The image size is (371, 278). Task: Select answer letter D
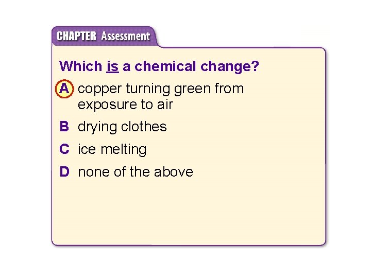click(x=64, y=172)
